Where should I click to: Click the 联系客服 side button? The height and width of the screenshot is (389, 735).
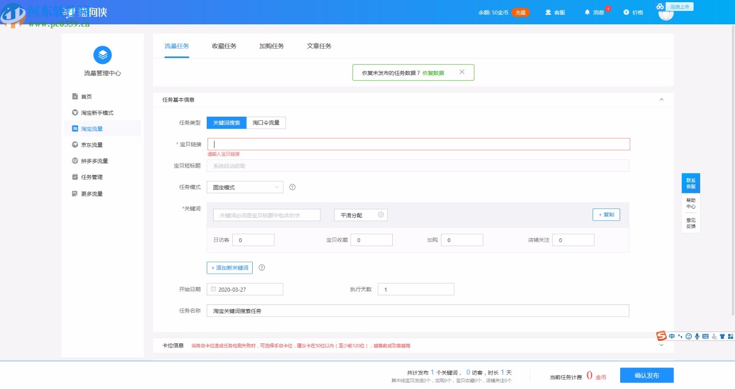tap(691, 183)
